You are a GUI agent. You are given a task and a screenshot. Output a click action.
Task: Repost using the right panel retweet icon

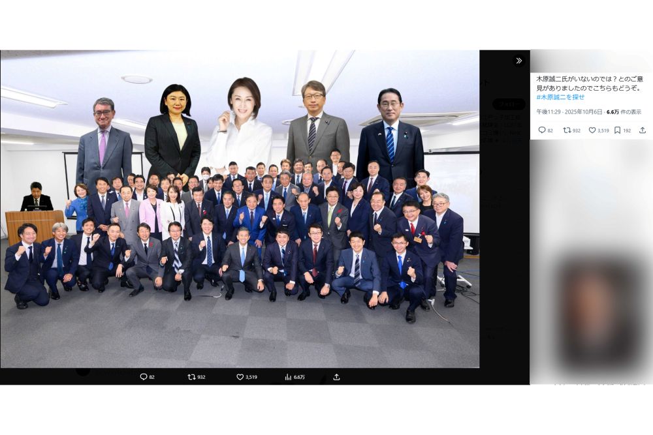click(567, 130)
